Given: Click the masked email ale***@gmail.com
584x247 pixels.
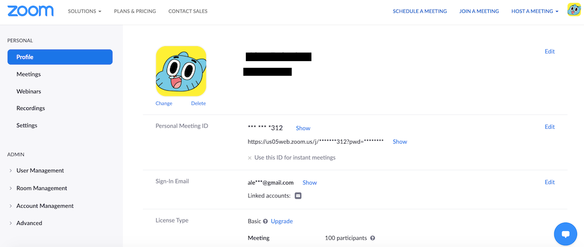Looking at the screenshot, I should coord(270,183).
